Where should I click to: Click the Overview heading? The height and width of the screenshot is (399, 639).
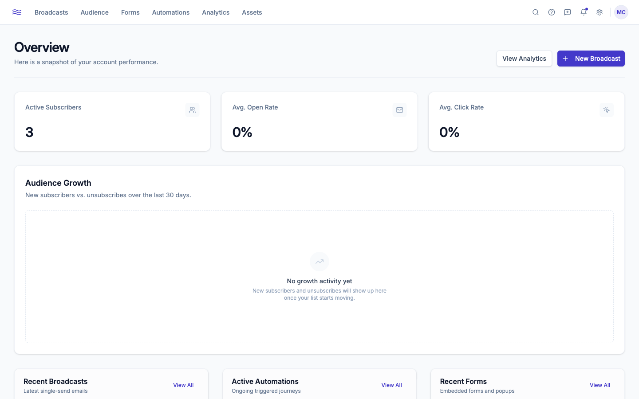pyautogui.click(x=42, y=47)
